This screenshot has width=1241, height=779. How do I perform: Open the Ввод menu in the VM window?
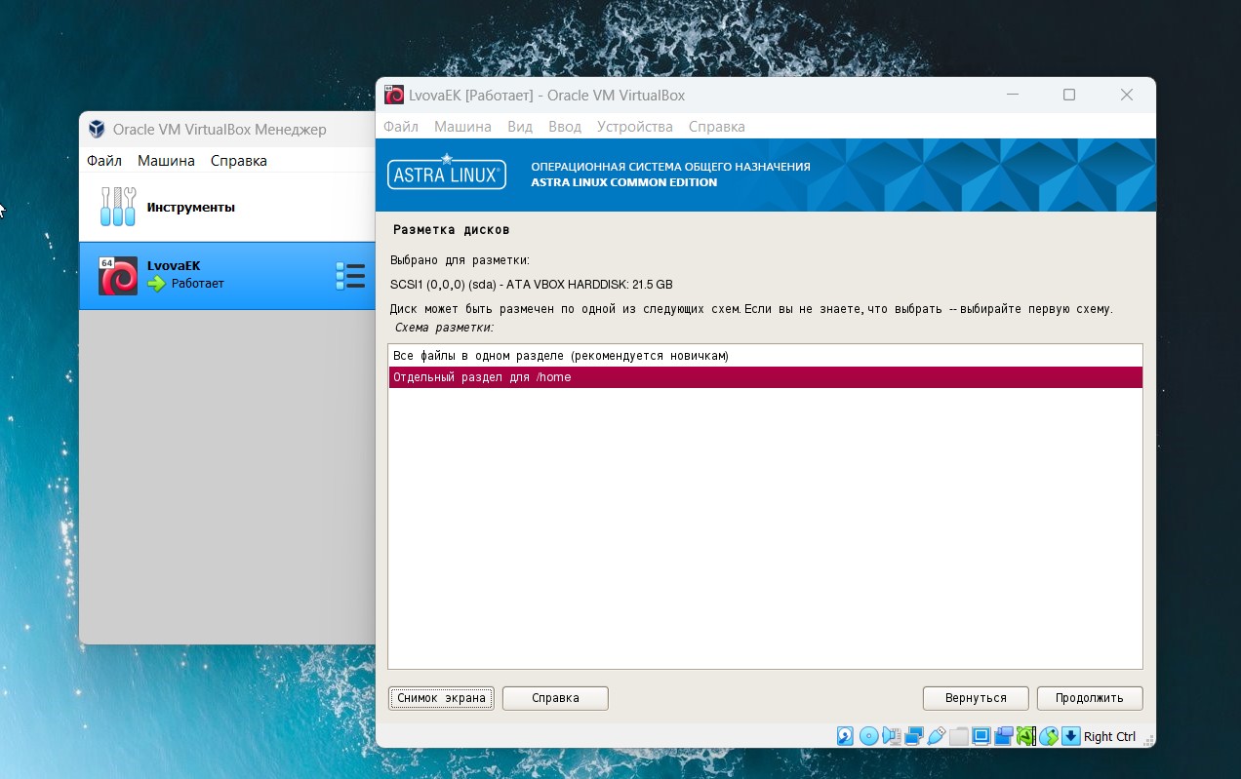565,127
